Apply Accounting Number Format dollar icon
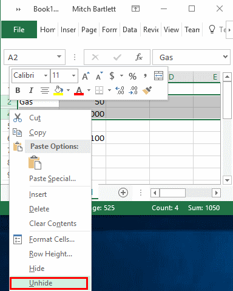This screenshot has height=291, width=233. click(x=112, y=76)
